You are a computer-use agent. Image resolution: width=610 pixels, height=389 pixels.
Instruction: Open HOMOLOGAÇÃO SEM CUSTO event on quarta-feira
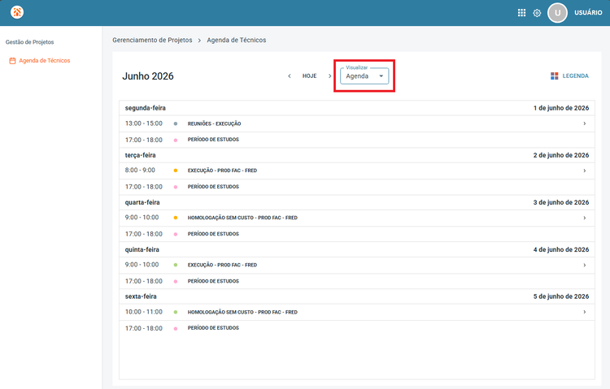pyautogui.click(x=242, y=218)
